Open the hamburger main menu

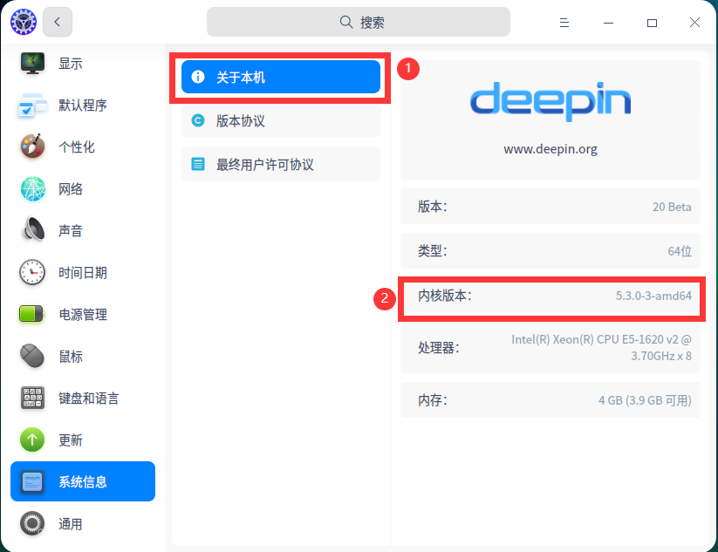tap(564, 22)
